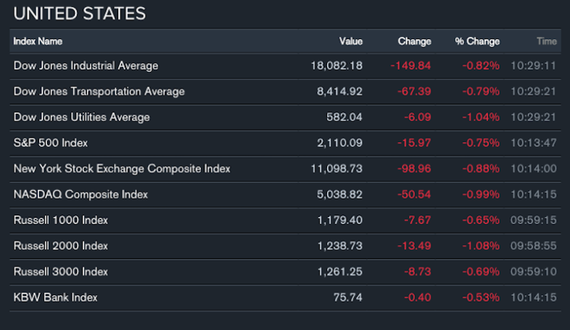The image size is (570, 330).
Task: Open NASDAQ Composite Index
Action: click(80, 194)
